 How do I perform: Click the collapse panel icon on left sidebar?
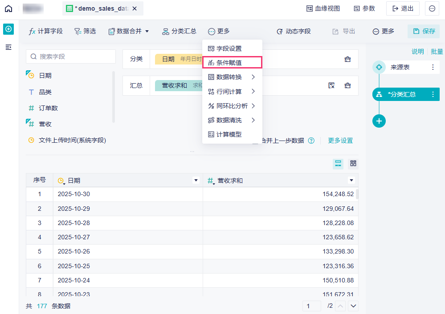(x=8, y=47)
